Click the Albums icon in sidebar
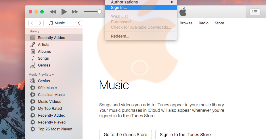The width and height of the screenshot is (266, 139). pyautogui.click(x=33, y=51)
